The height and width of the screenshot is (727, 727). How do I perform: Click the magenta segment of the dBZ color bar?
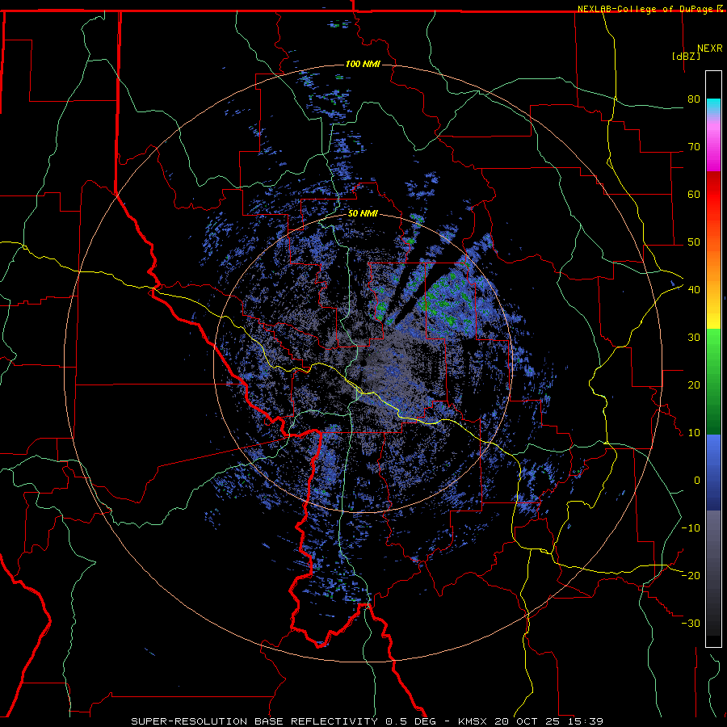pos(713,149)
